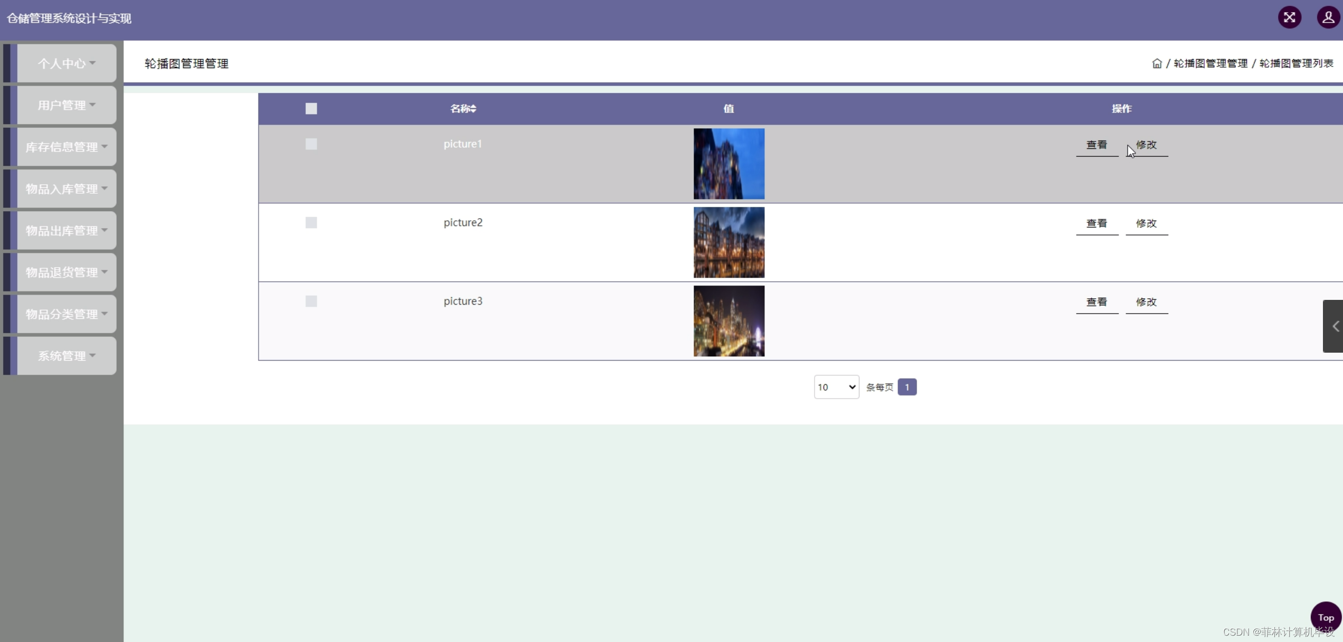The image size is (1343, 642).
Task: Click the home icon in breadcrumb
Action: coord(1157,63)
